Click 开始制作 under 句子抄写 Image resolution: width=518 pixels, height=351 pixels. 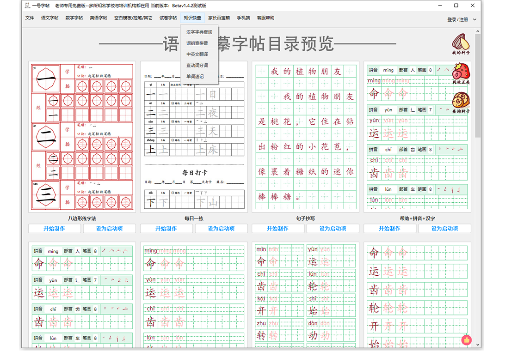[x=277, y=229]
